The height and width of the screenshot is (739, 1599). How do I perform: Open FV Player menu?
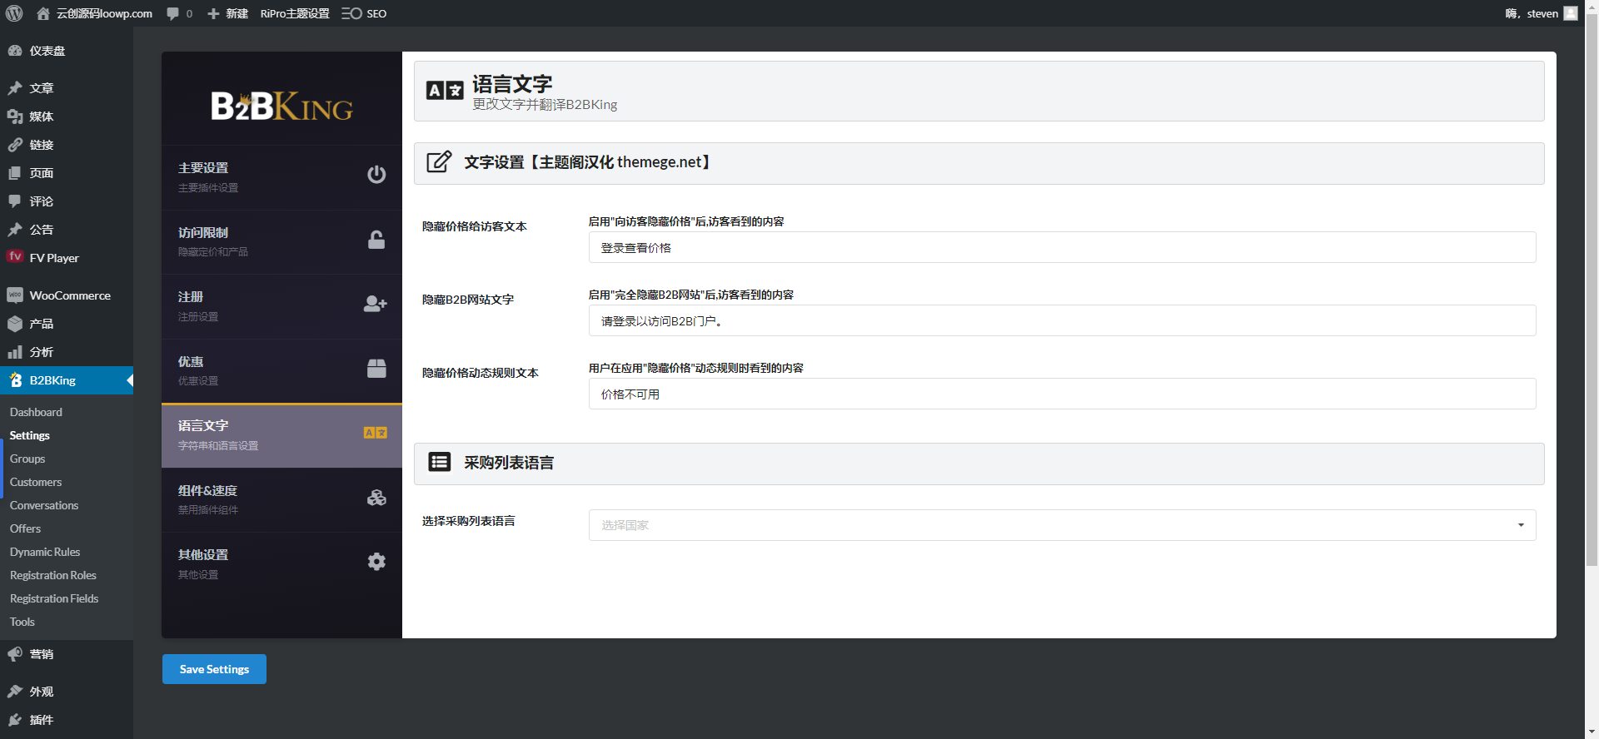67,258
